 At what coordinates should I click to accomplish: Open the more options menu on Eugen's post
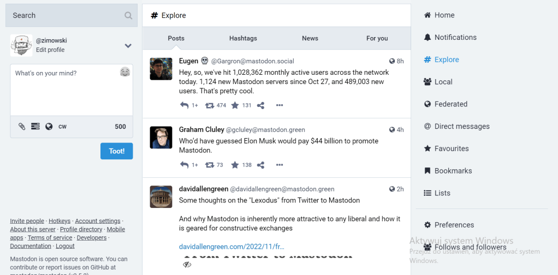point(280,105)
